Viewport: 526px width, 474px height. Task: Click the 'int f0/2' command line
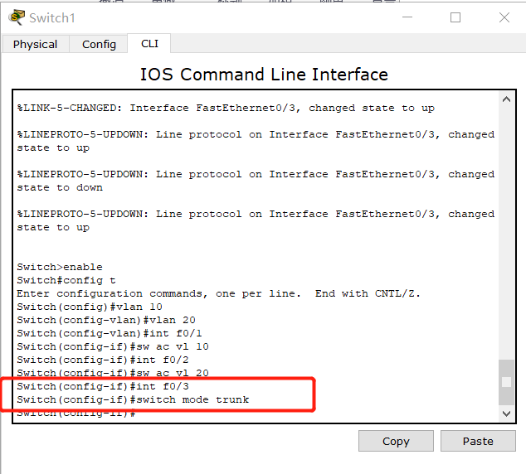103,360
